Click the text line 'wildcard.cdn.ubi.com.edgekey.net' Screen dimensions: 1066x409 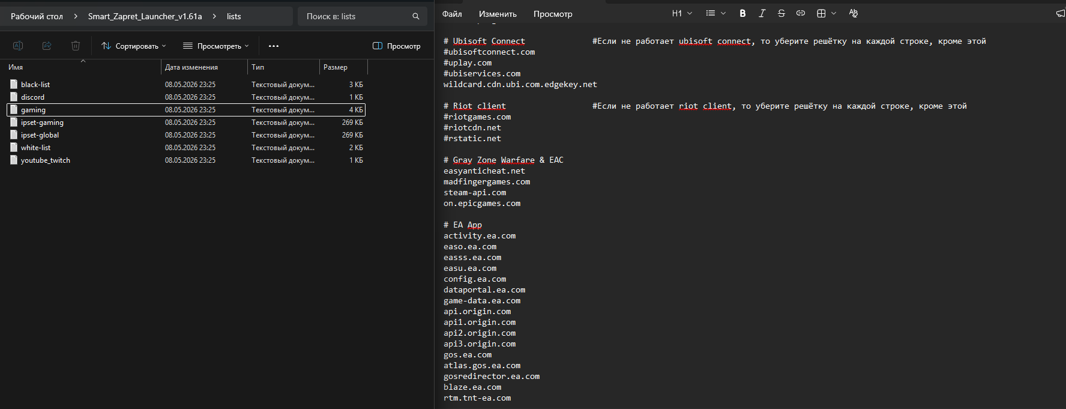pos(520,84)
